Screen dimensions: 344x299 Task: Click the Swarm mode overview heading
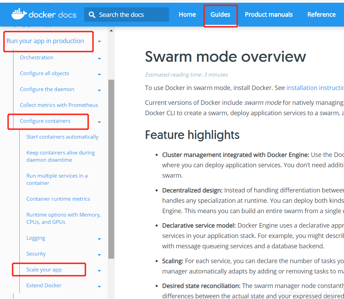coord(225,57)
